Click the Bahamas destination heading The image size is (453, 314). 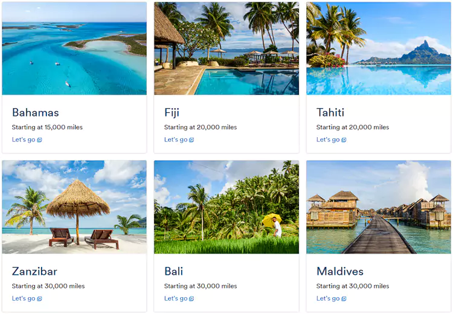36,112
